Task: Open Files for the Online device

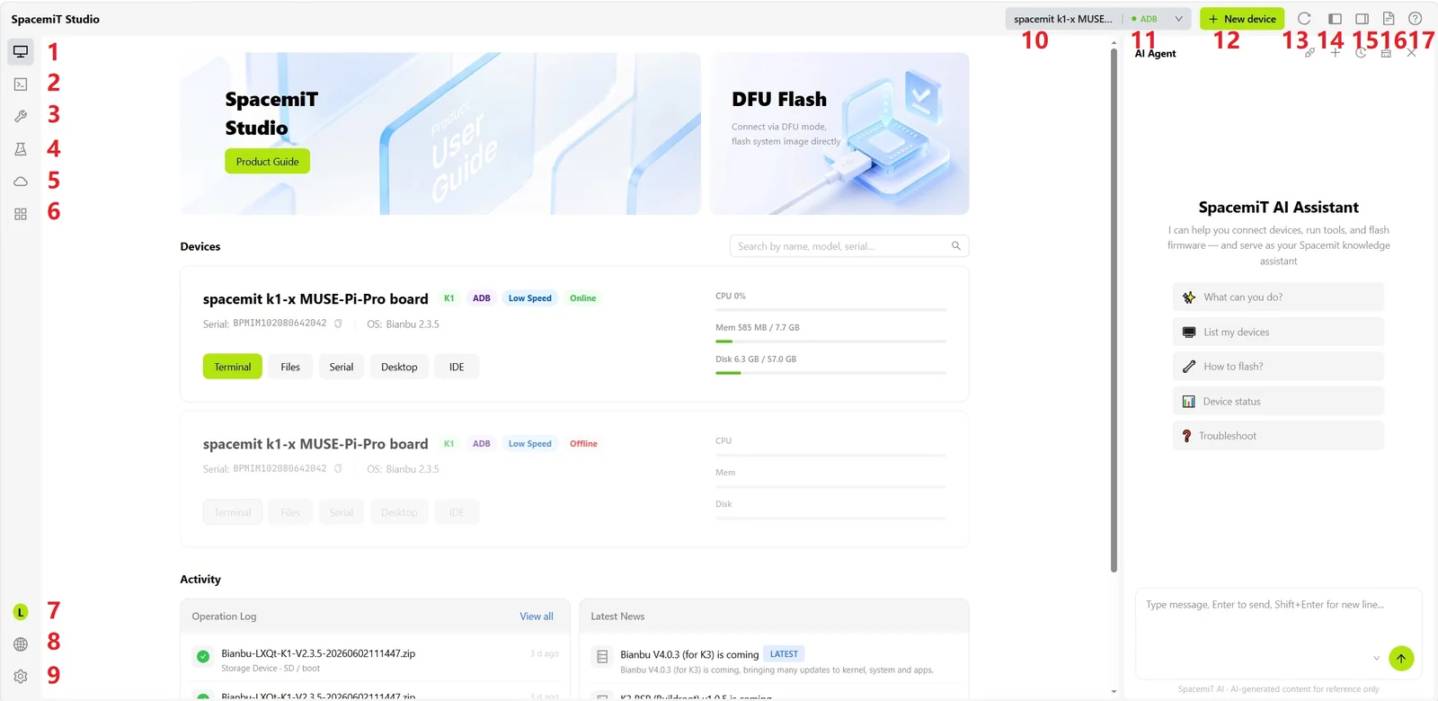Action: [290, 367]
